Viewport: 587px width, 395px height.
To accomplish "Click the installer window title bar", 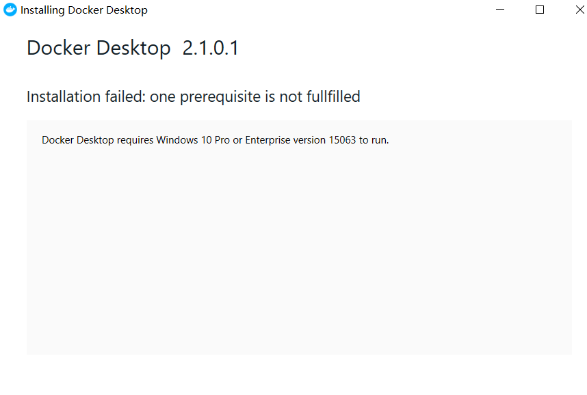I will [308, 10].
